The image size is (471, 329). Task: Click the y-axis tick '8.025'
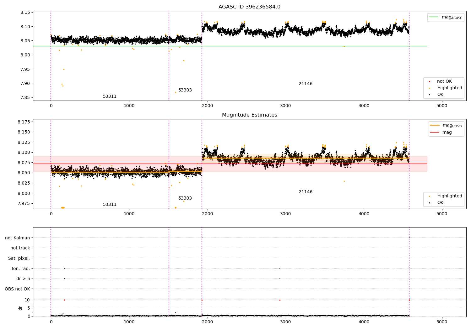click(24, 183)
